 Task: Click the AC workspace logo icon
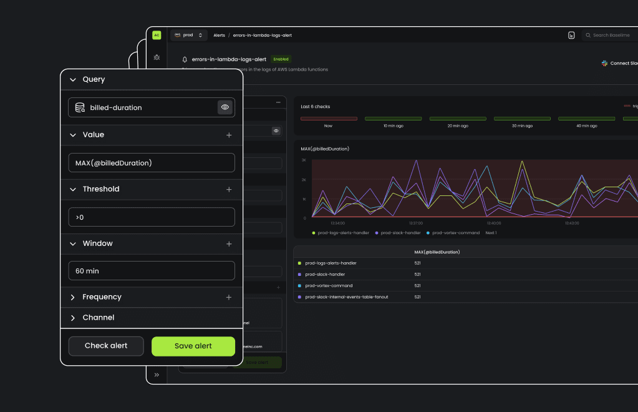coord(157,35)
